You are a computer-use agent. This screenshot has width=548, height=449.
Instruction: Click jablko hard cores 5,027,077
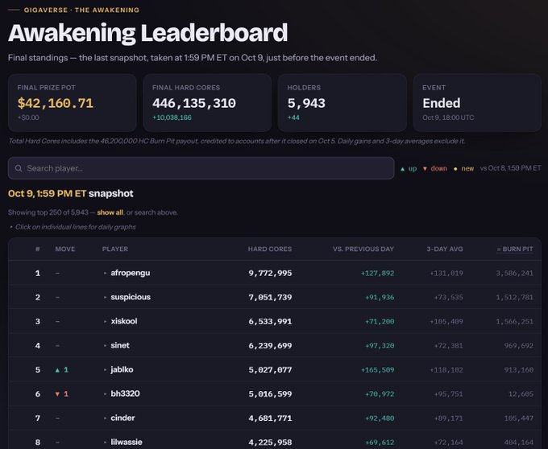point(270,370)
